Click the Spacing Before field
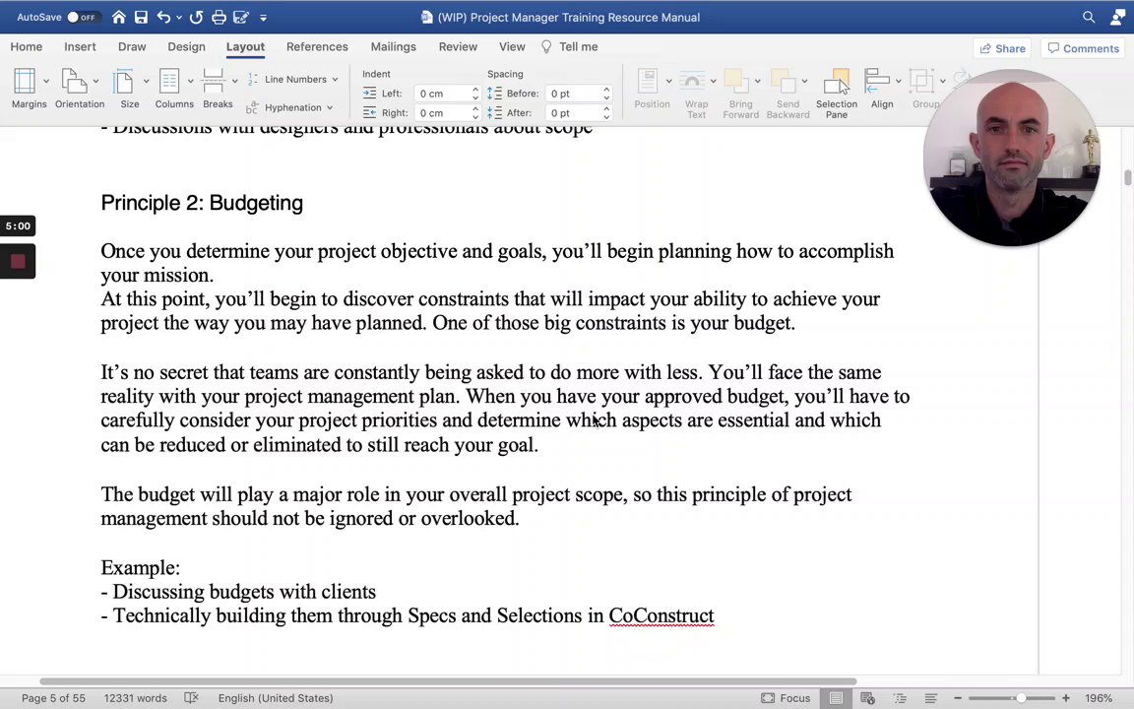This screenshot has width=1134, height=709. [572, 94]
